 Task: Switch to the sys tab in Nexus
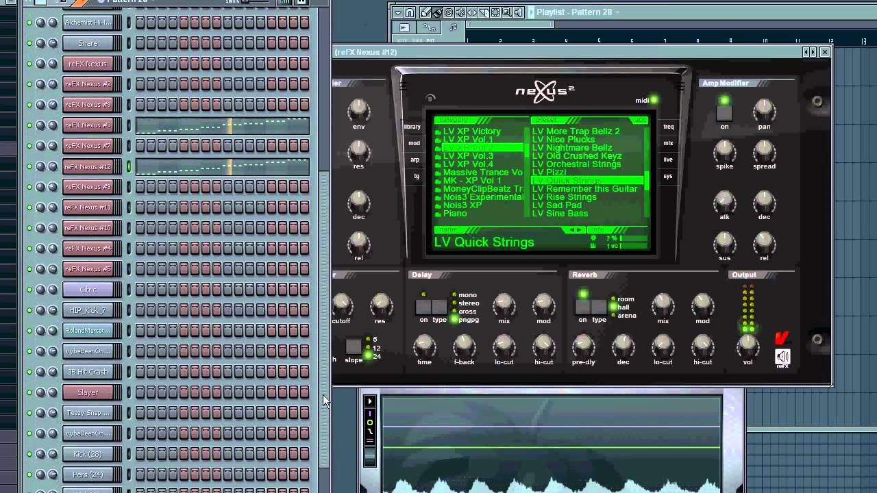[668, 176]
